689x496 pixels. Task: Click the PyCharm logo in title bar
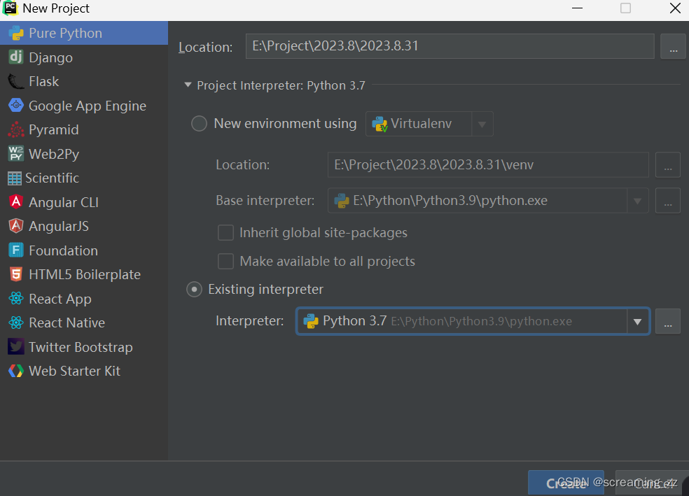point(10,8)
